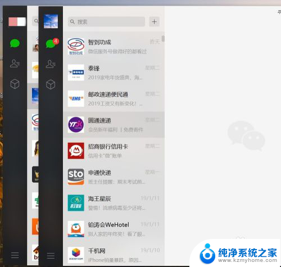Click the chat list scrollbar thumb
281x267 pixels.
(x=163, y=38)
